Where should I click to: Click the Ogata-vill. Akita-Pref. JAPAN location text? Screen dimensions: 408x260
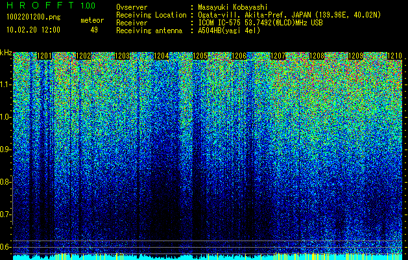pos(289,15)
